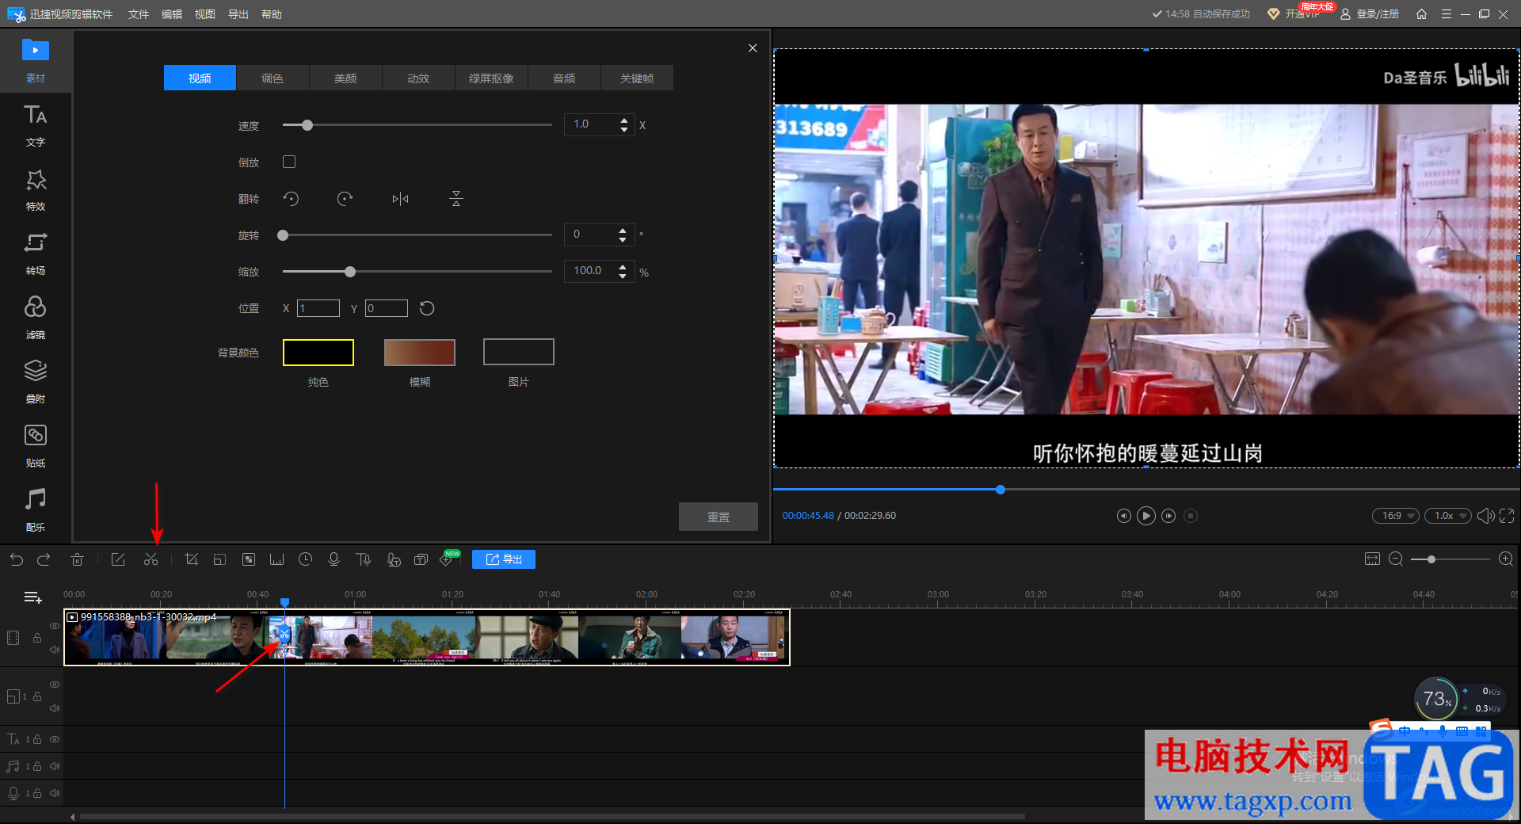Switch to the 美颜 beauty tab
The image size is (1521, 824).
point(345,78)
